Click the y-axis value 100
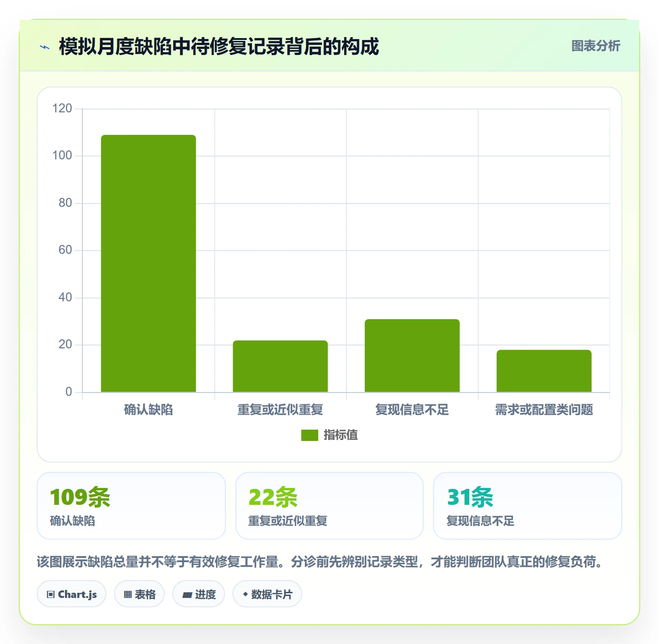The width and height of the screenshot is (659, 644). pyautogui.click(x=62, y=156)
